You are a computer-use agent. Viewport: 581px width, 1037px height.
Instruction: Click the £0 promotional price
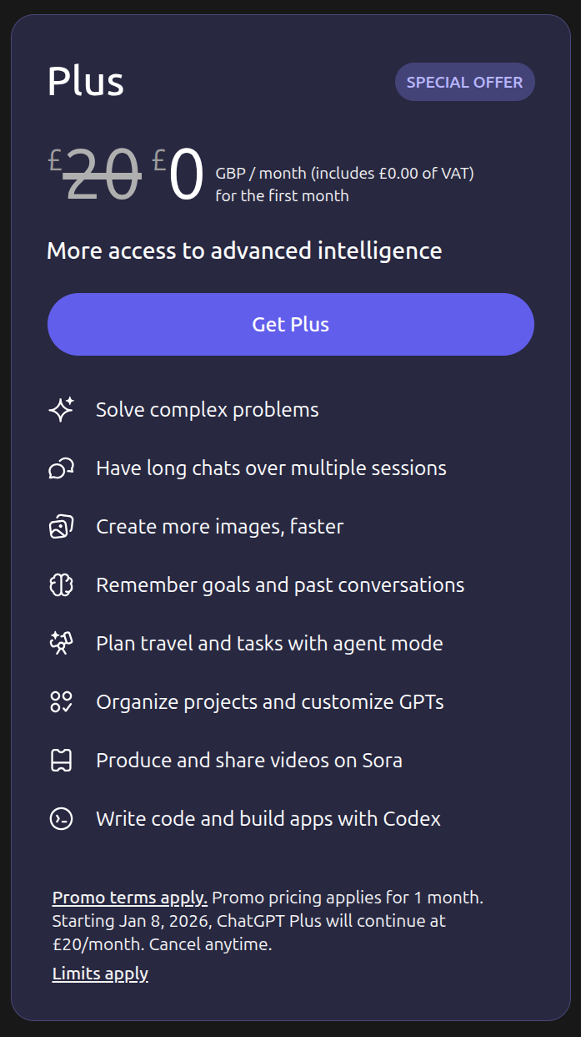tap(182, 174)
